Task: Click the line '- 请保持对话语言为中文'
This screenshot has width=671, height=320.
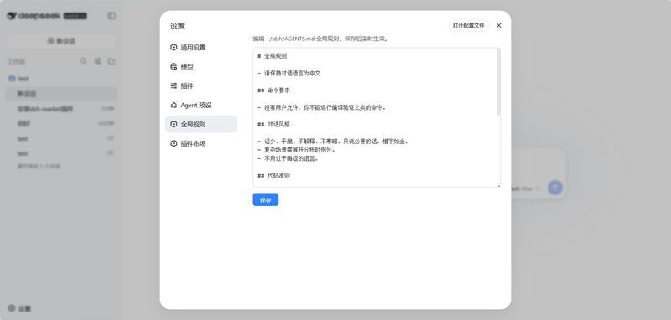Action: [x=289, y=73]
